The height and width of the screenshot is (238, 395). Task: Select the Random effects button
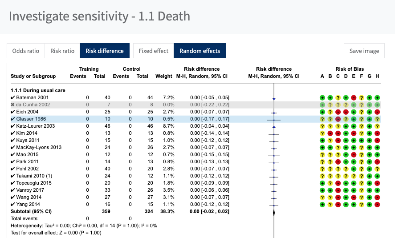tap(200, 51)
